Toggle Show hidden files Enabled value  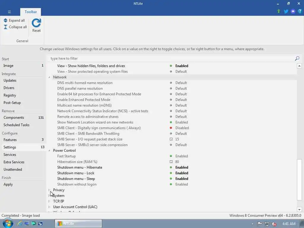click(x=182, y=66)
